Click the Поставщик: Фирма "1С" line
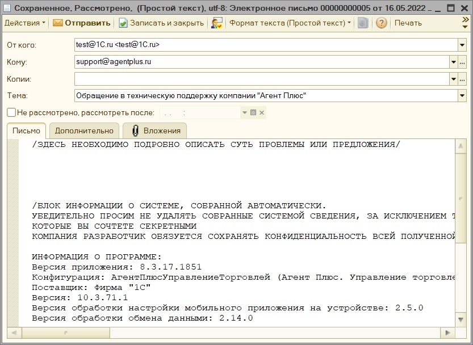473x345 pixels. click(x=91, y=287)
